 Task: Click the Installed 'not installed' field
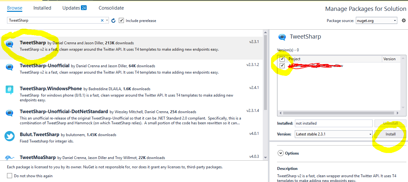333,123
